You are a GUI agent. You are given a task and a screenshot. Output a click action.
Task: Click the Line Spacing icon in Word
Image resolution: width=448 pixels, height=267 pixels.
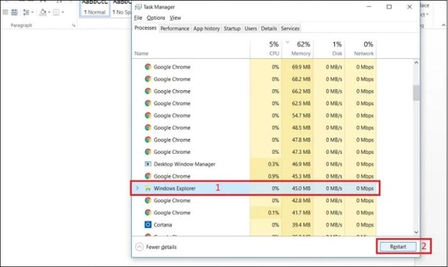click(26, 12)
